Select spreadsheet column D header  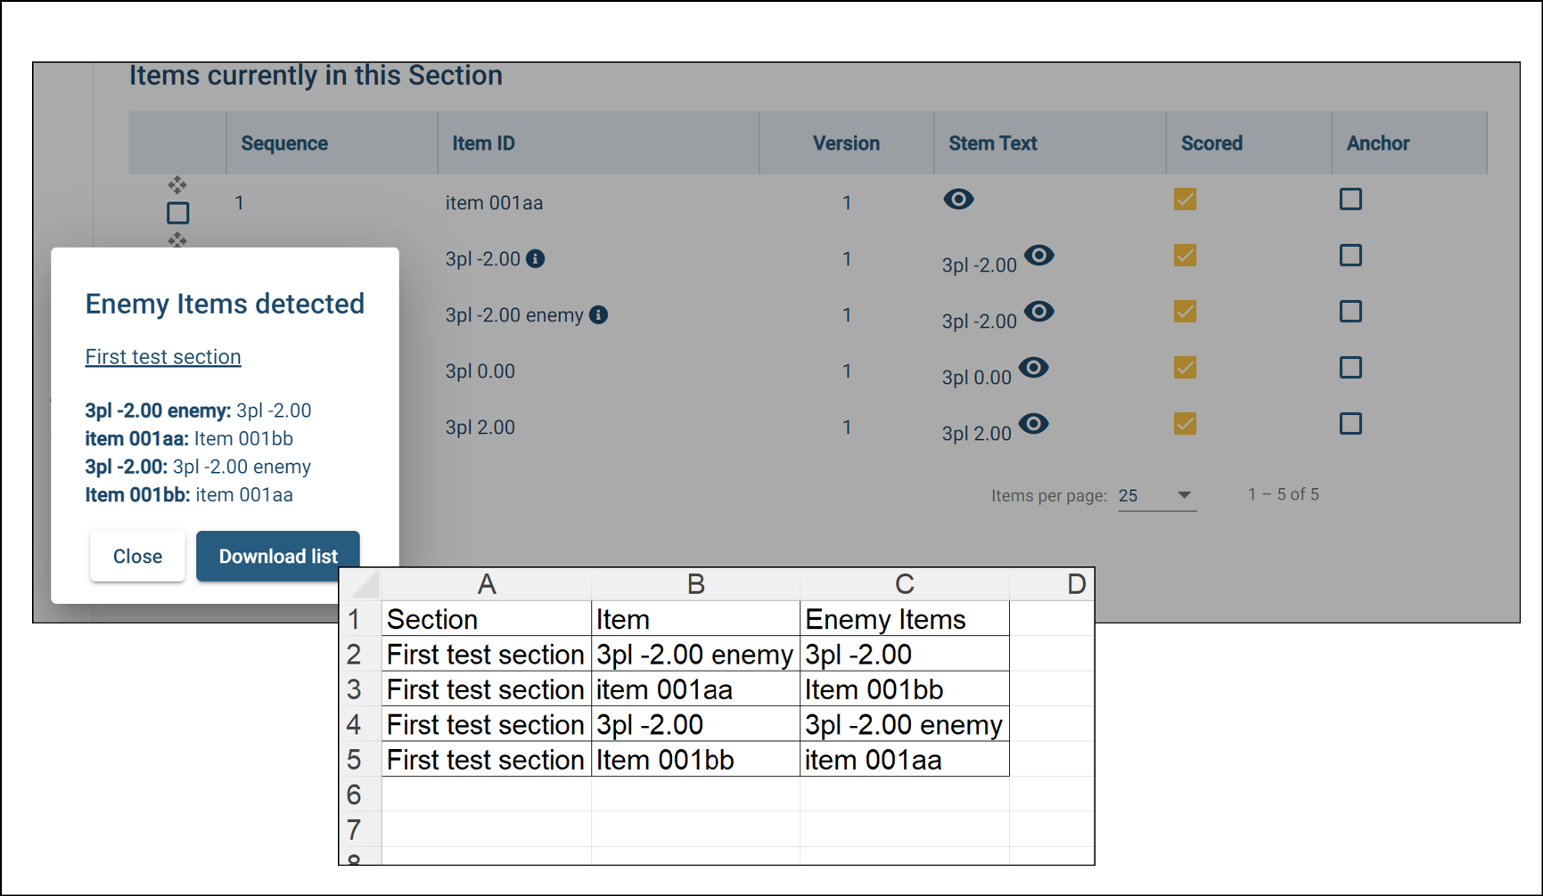[1052, 584]
